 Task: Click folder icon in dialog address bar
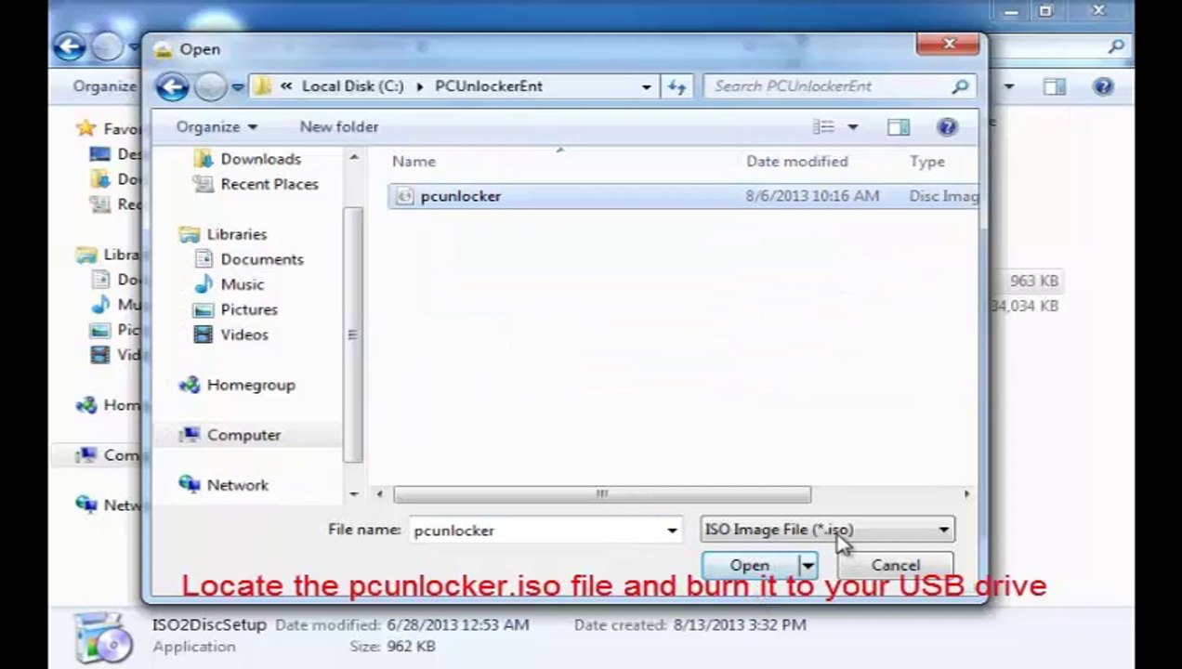pyautogui.click(x=264, y=86)
